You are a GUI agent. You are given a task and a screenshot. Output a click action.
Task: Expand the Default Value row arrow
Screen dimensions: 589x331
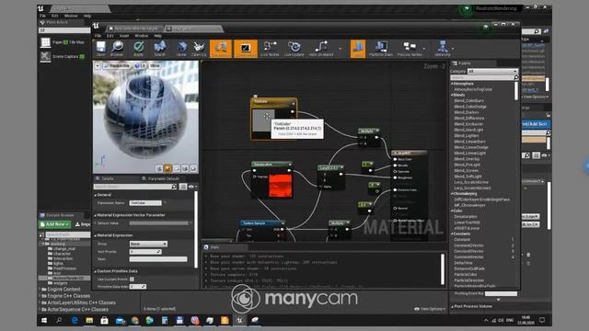tap(95, 223)
